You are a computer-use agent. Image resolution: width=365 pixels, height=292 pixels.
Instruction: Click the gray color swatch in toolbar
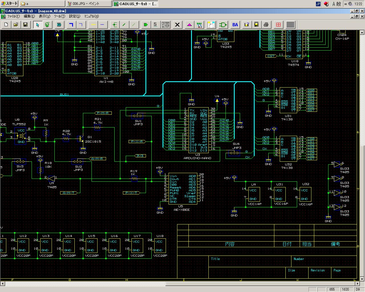[290, 25]
